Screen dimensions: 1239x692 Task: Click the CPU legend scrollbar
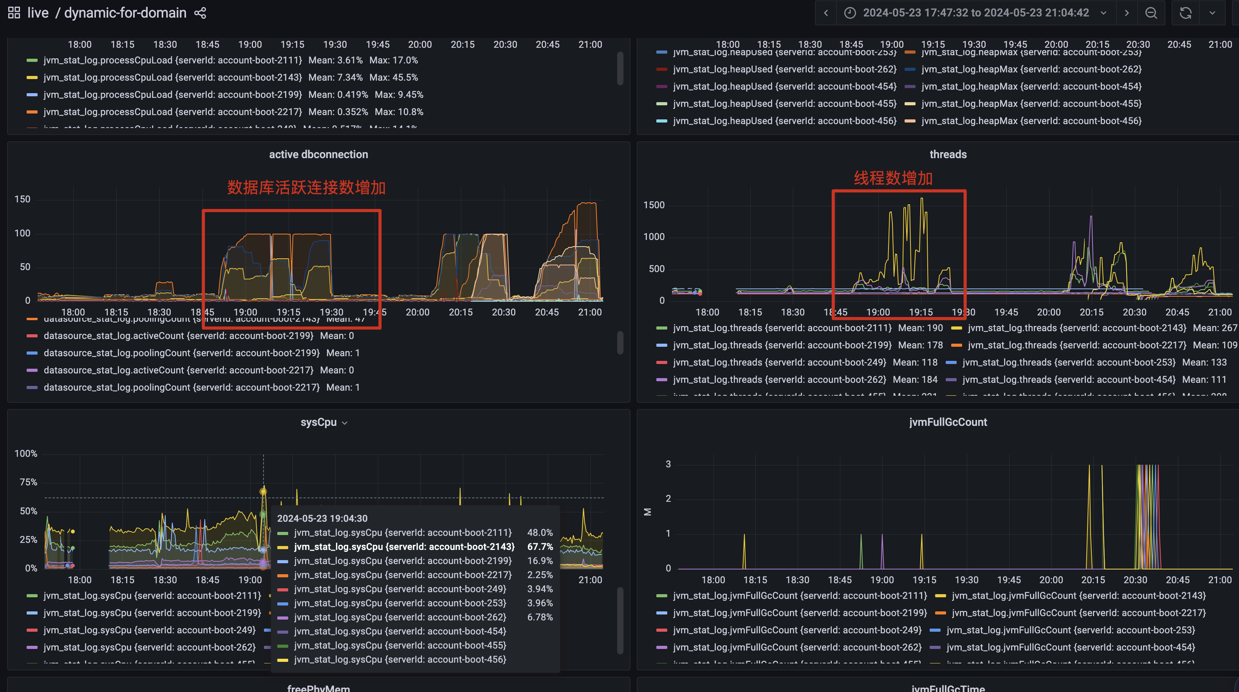(620, 68)
